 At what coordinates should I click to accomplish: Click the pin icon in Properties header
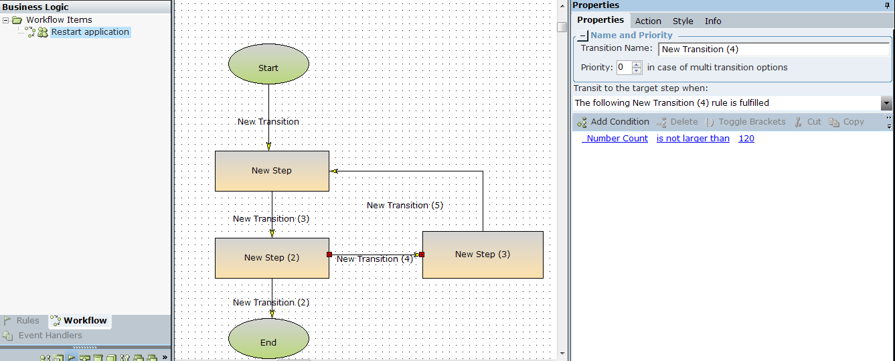[888, 5]
